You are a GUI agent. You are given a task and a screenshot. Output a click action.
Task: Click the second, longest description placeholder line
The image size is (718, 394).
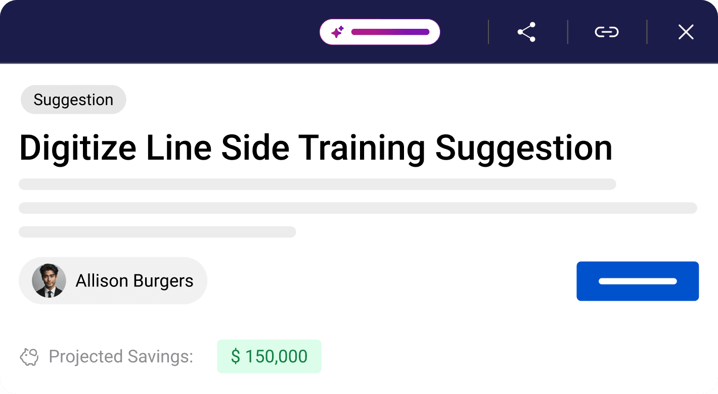(357, 208)
